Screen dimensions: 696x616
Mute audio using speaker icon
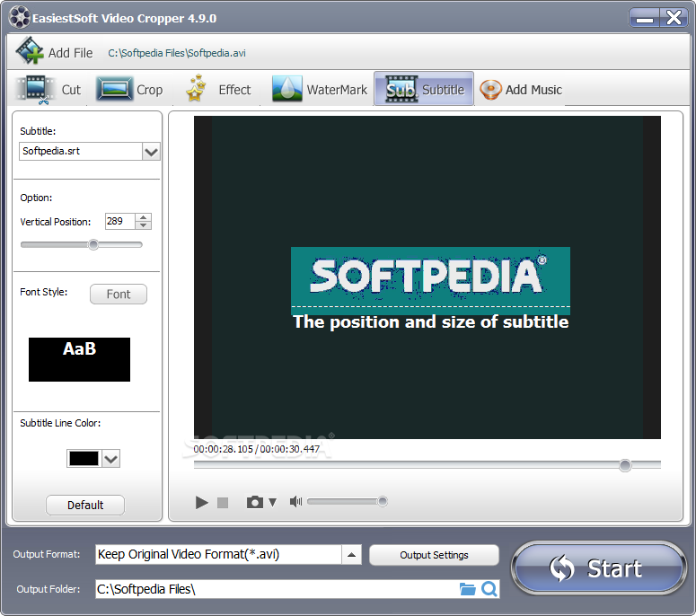point(295,501)
